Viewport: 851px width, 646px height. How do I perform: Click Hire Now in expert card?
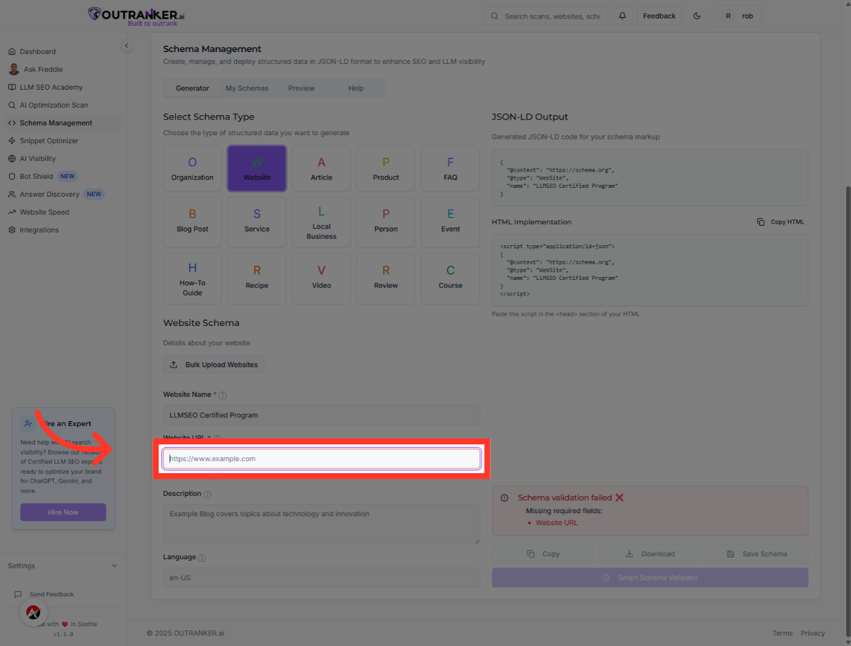[x=63, y=513]
